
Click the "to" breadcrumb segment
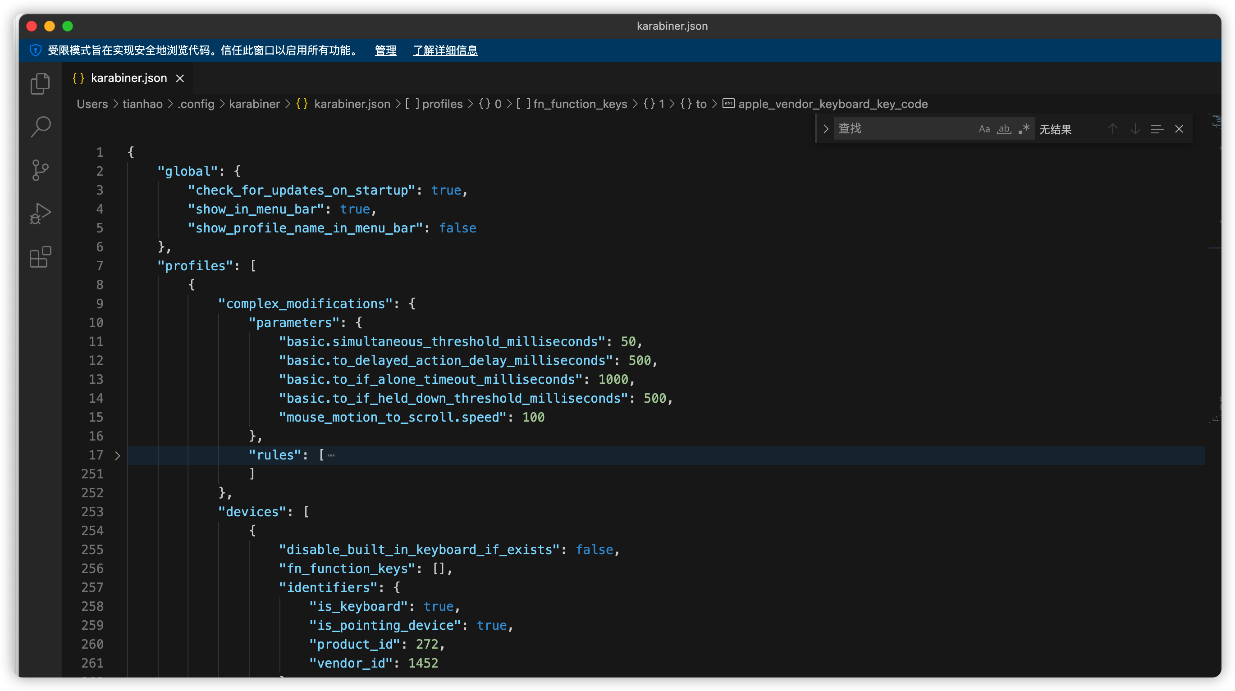point(701,104)
